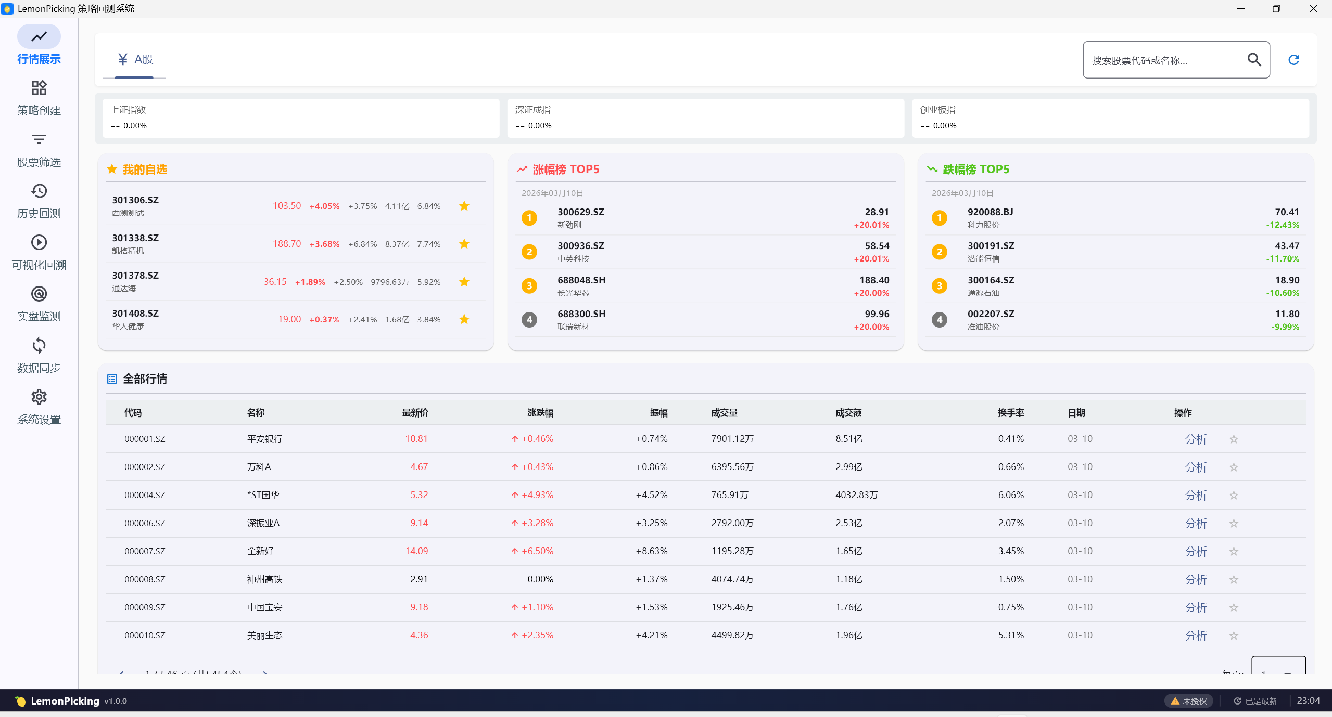Click the 未授权 warning badge
Image resolution: width=1332 pixels, height=717 pixels.
1188,701
